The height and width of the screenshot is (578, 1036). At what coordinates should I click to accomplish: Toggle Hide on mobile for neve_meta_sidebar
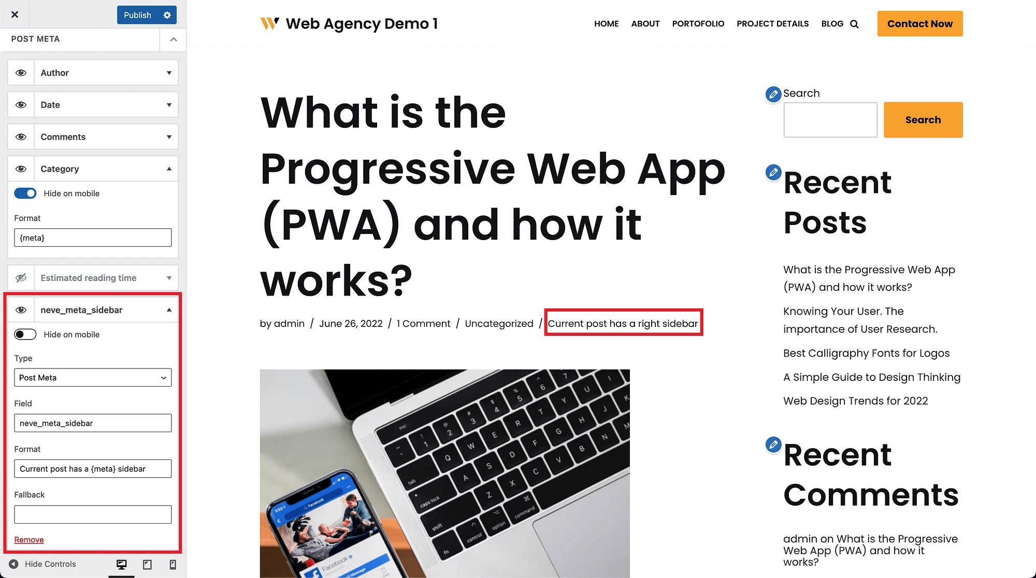click(25, 334)
